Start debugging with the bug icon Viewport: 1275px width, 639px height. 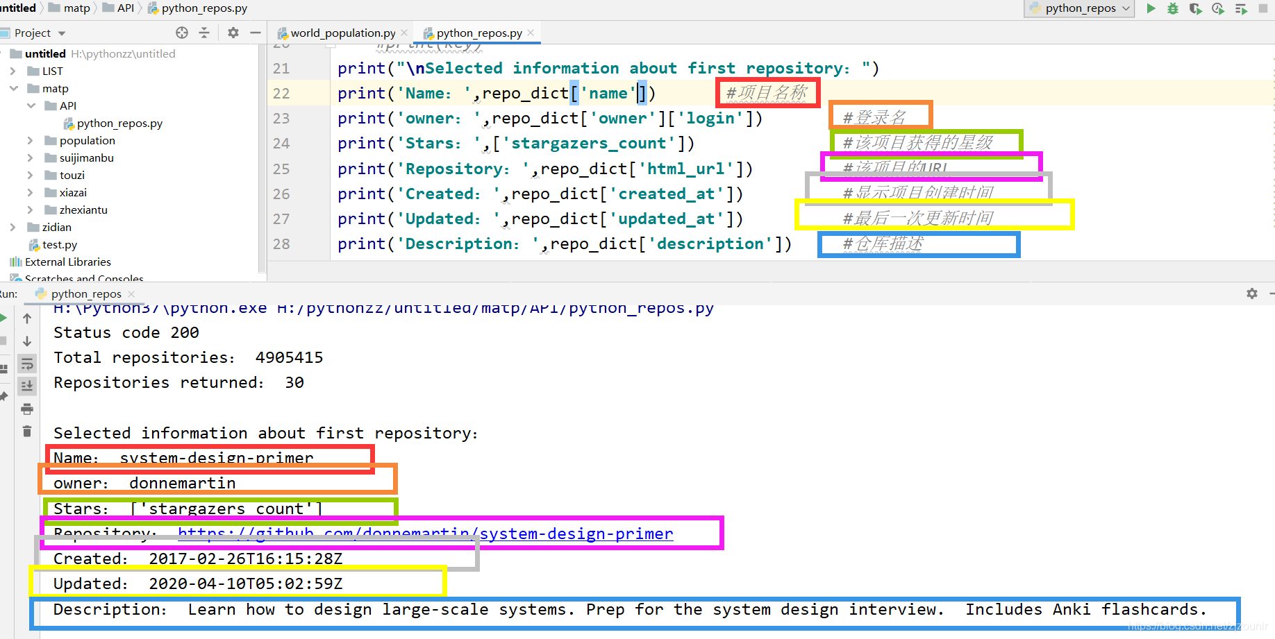[1172, 8]
